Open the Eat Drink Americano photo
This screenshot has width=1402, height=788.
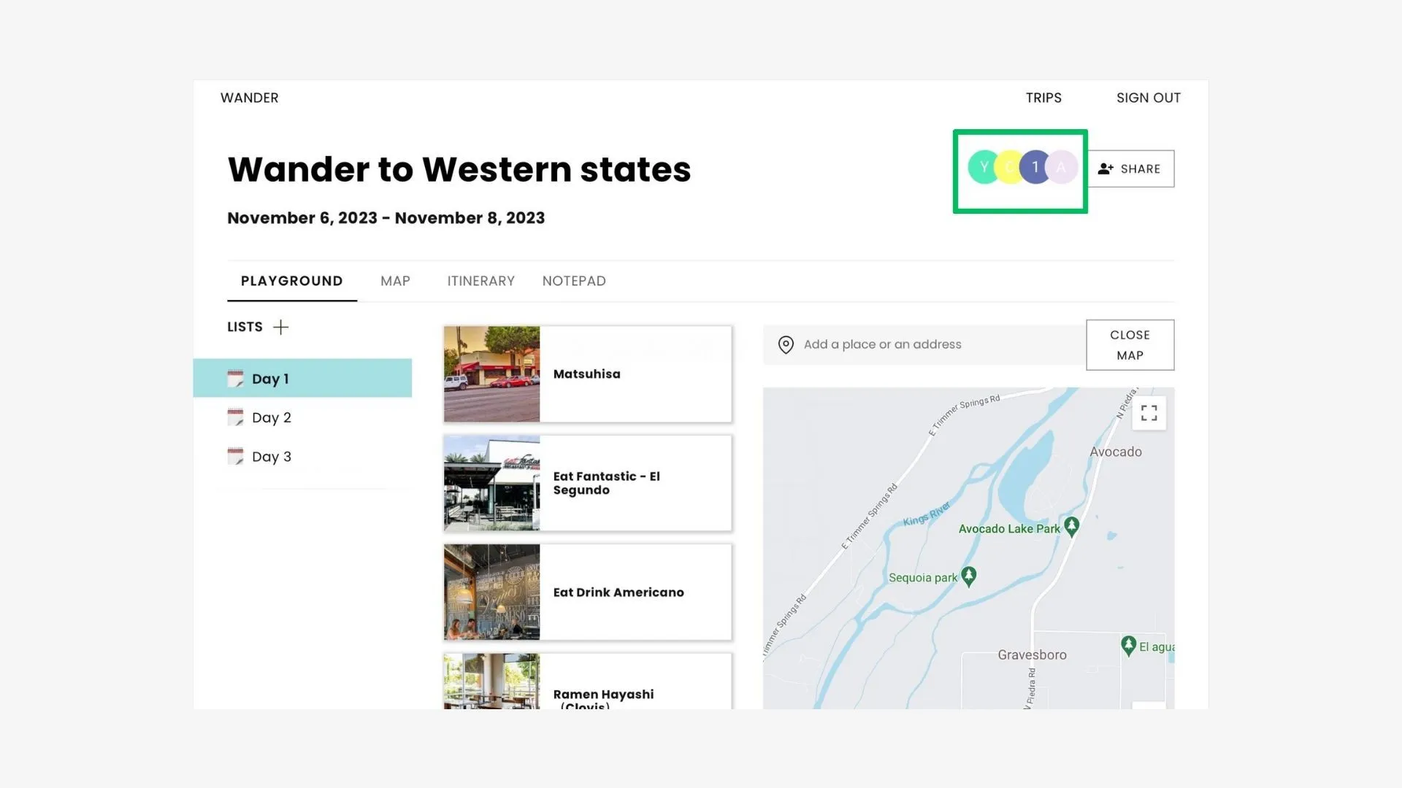coord(491,592)
